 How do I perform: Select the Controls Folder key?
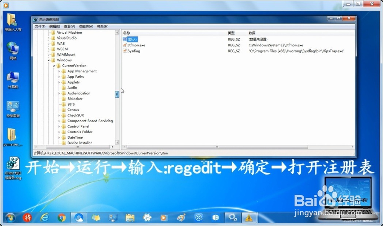point(80,132)
